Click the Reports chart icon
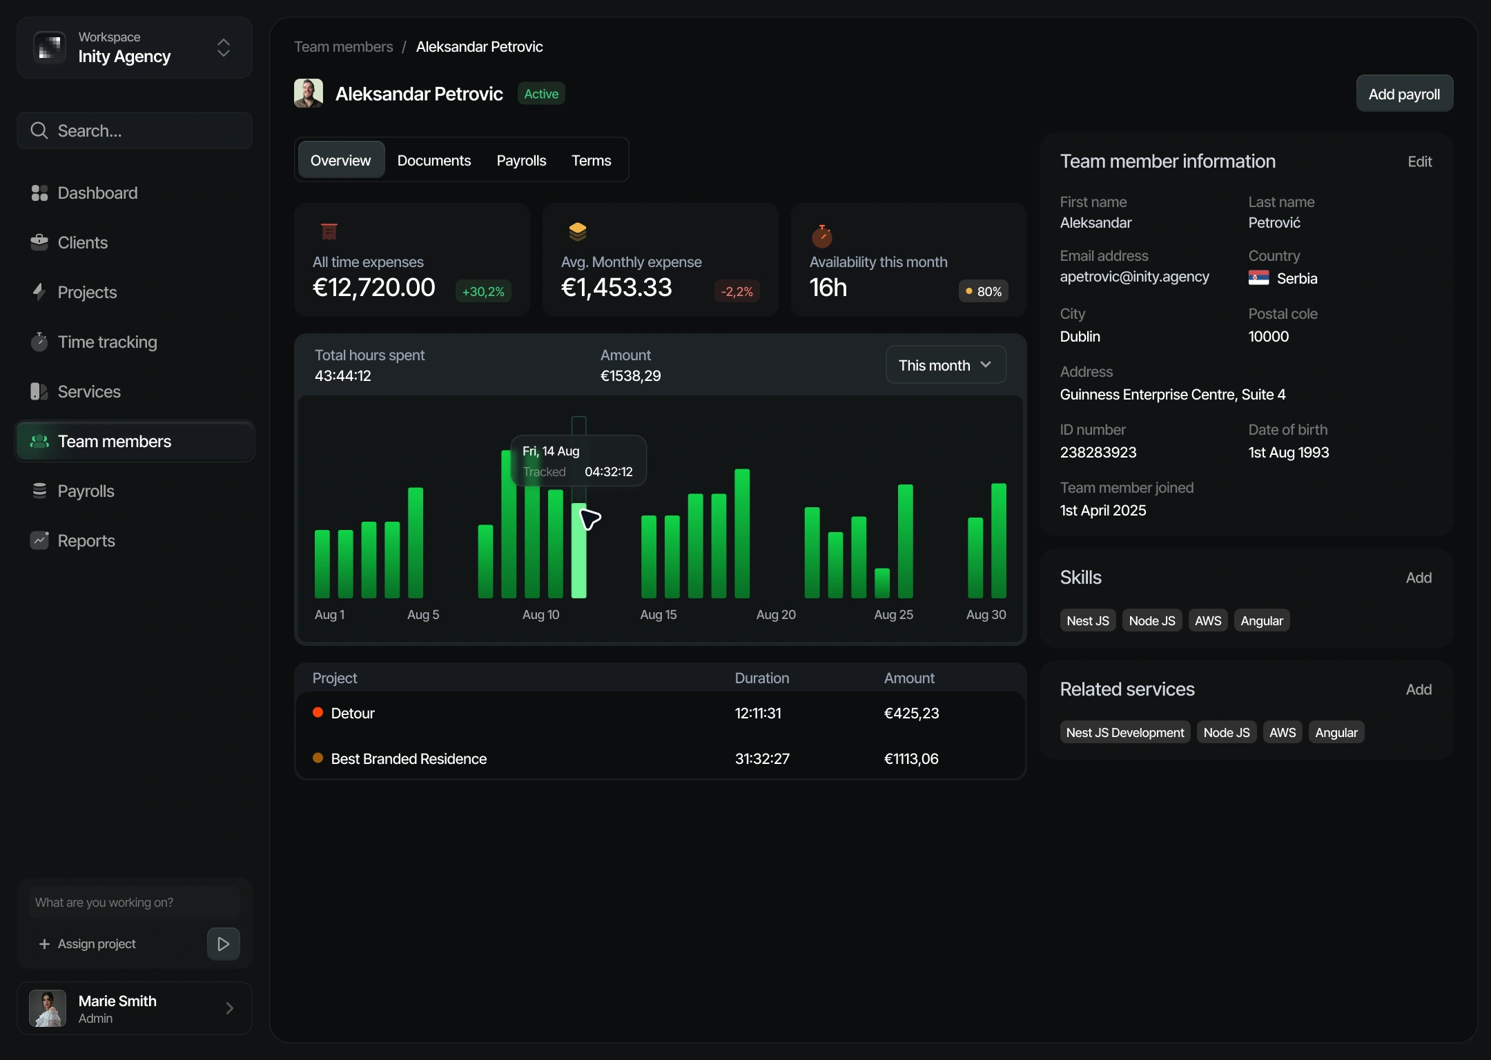Viewport: 1491px width, 1060px height. (39, 540)
